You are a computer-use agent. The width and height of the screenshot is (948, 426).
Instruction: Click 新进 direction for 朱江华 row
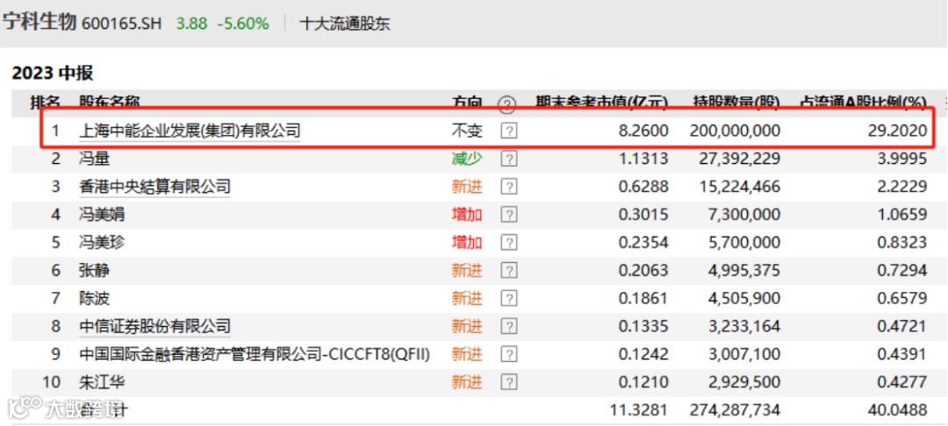tap(467, 382)
